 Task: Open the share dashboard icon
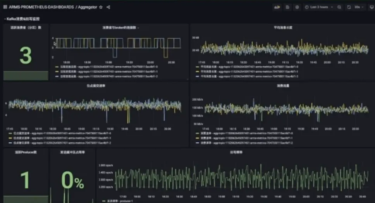pyautogui.click(x=108, y=7)
